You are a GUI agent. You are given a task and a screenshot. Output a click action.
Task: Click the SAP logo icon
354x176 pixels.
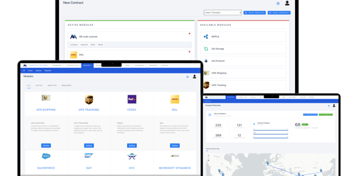click(x=89, y=156)
